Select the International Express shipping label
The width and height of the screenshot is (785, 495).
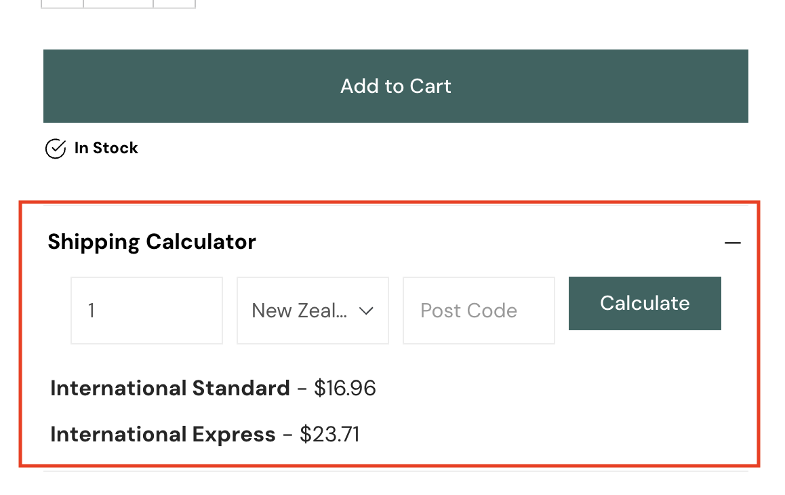point(163,435)
